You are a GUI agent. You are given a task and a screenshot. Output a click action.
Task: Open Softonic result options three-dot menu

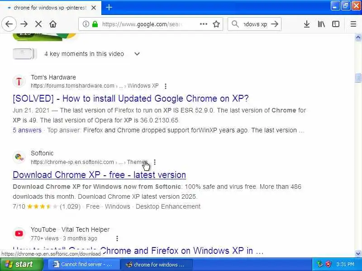click(x=155, y=162)
